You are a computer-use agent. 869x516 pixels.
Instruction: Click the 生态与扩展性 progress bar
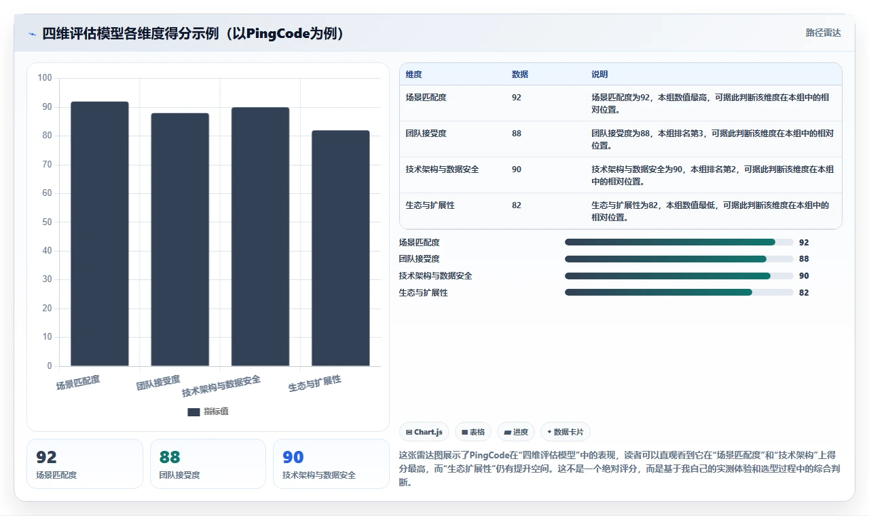click(679, 293)
